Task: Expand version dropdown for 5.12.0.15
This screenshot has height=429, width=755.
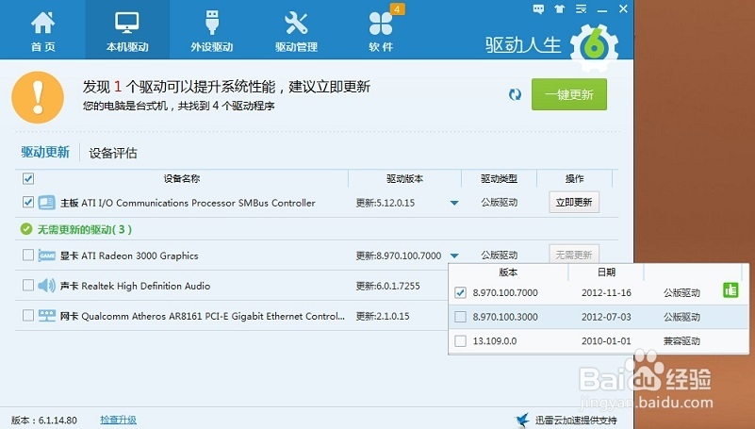Action: (x=454, y=203)
